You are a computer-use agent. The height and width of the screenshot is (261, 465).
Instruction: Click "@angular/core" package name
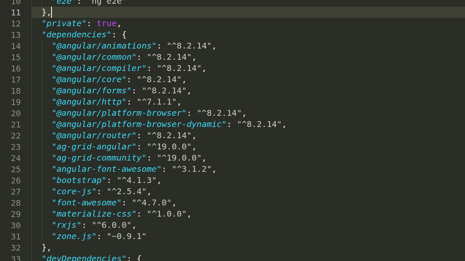pos(89,79)
